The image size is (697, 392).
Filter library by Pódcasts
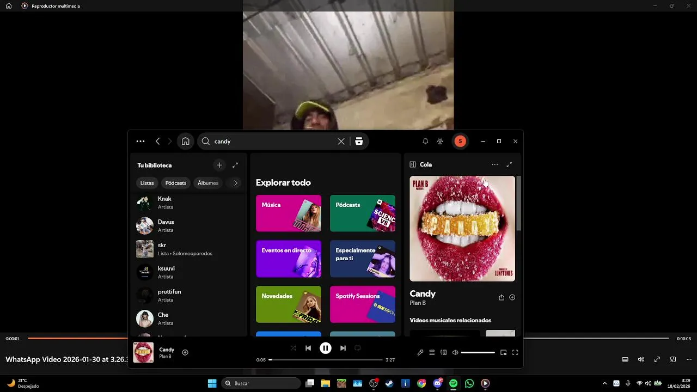pos(176,183)
